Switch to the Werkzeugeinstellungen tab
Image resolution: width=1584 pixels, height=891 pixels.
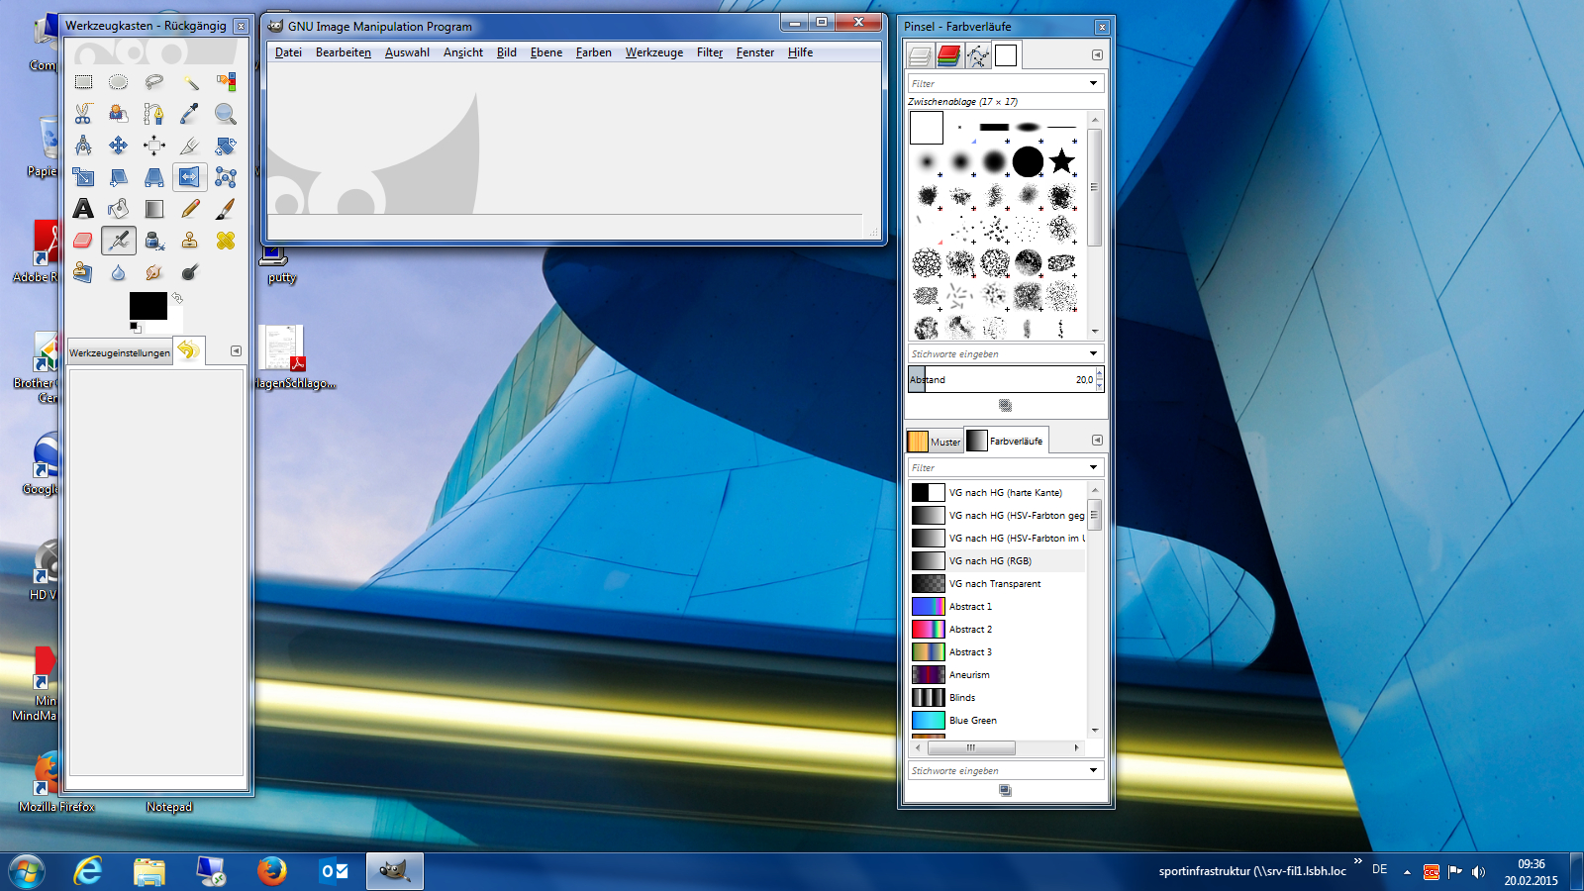[120, 352]
